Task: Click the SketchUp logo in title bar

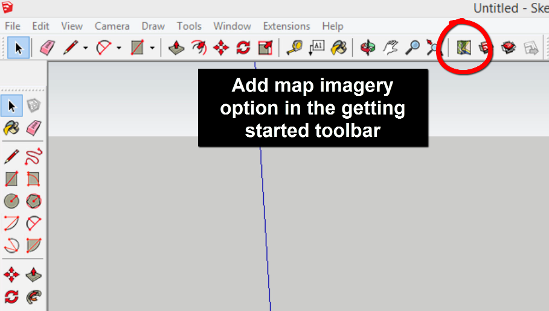Action: pos(7,7)
